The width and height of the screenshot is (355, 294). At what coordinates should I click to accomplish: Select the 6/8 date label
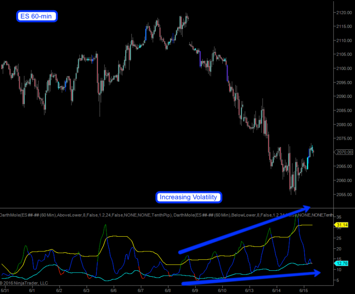pyautogui.click(x=168, y=291)
